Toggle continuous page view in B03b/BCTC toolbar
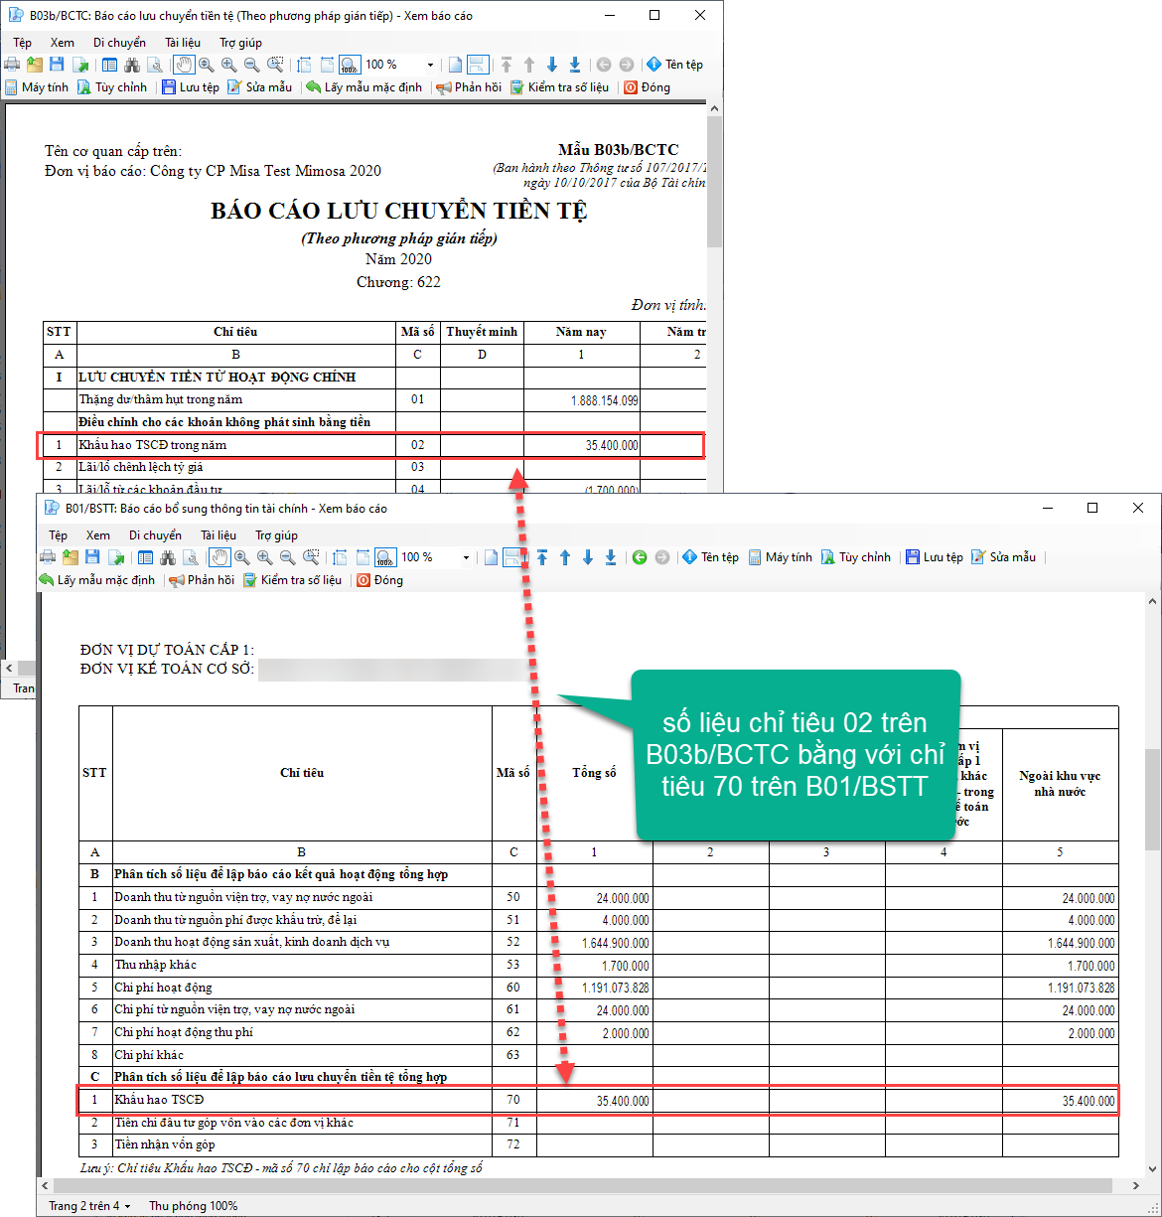The height and width of the screenshot is (1217, 1162). click(478, 65)
